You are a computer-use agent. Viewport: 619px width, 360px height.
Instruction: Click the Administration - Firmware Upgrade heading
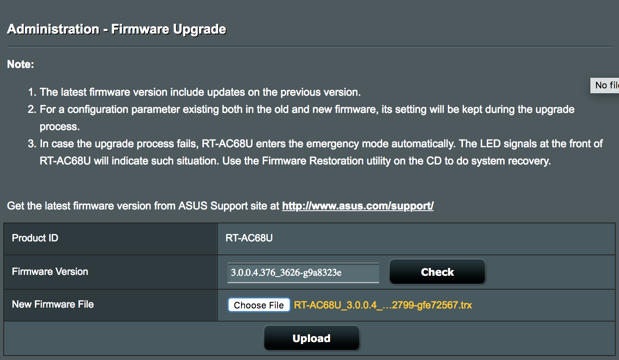pos(117,29)
